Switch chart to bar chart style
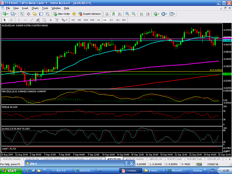This screenshot has height=174, width=232. click(x=107, y=14)
